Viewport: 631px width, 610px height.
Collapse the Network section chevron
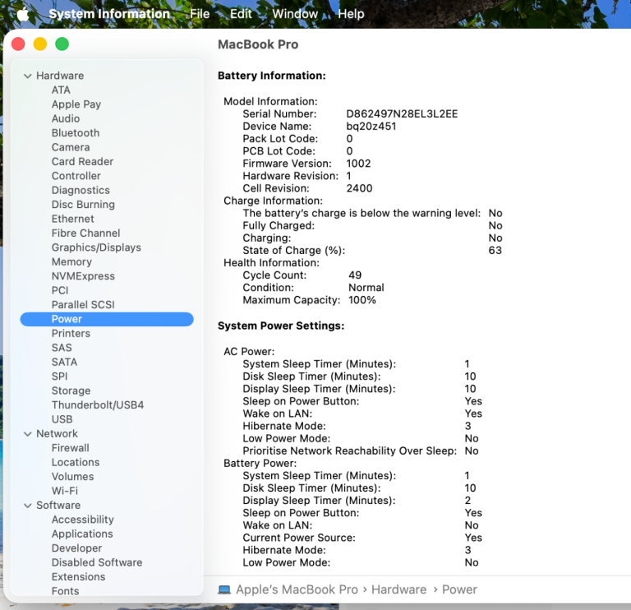pos(28,433)
